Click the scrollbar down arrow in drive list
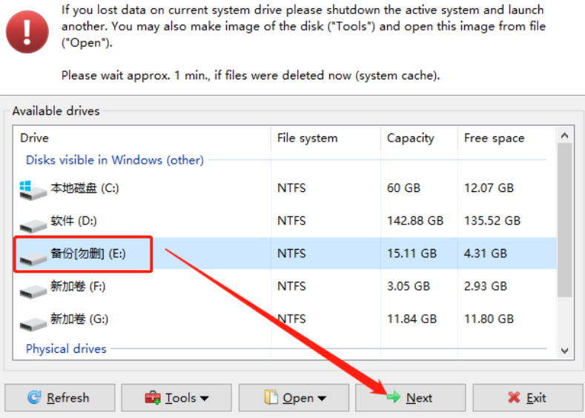Image resolution: width=585 pixels, height=418 pixels. click(564, 351)
